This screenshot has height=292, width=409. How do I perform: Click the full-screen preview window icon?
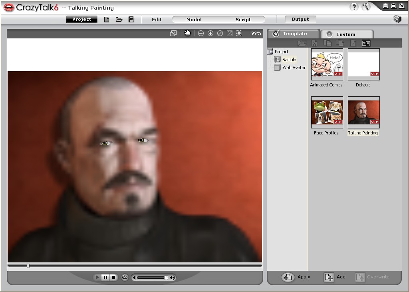pos(173,33)
